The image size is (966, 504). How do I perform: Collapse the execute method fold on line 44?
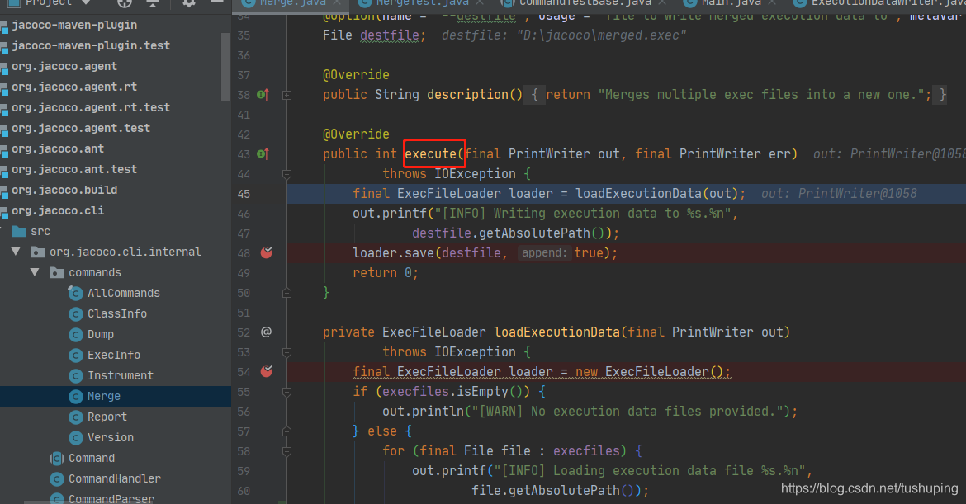(286, 175)
